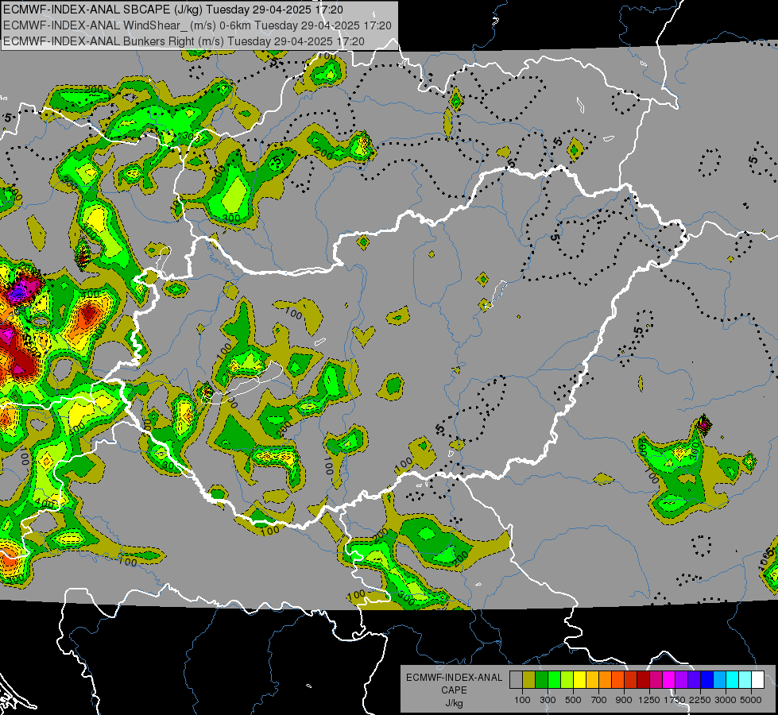Image resolution: width=778 pixels, height=715 pixels.
Task: Select the bright magenta legend swatch
Action: point(669,680)
